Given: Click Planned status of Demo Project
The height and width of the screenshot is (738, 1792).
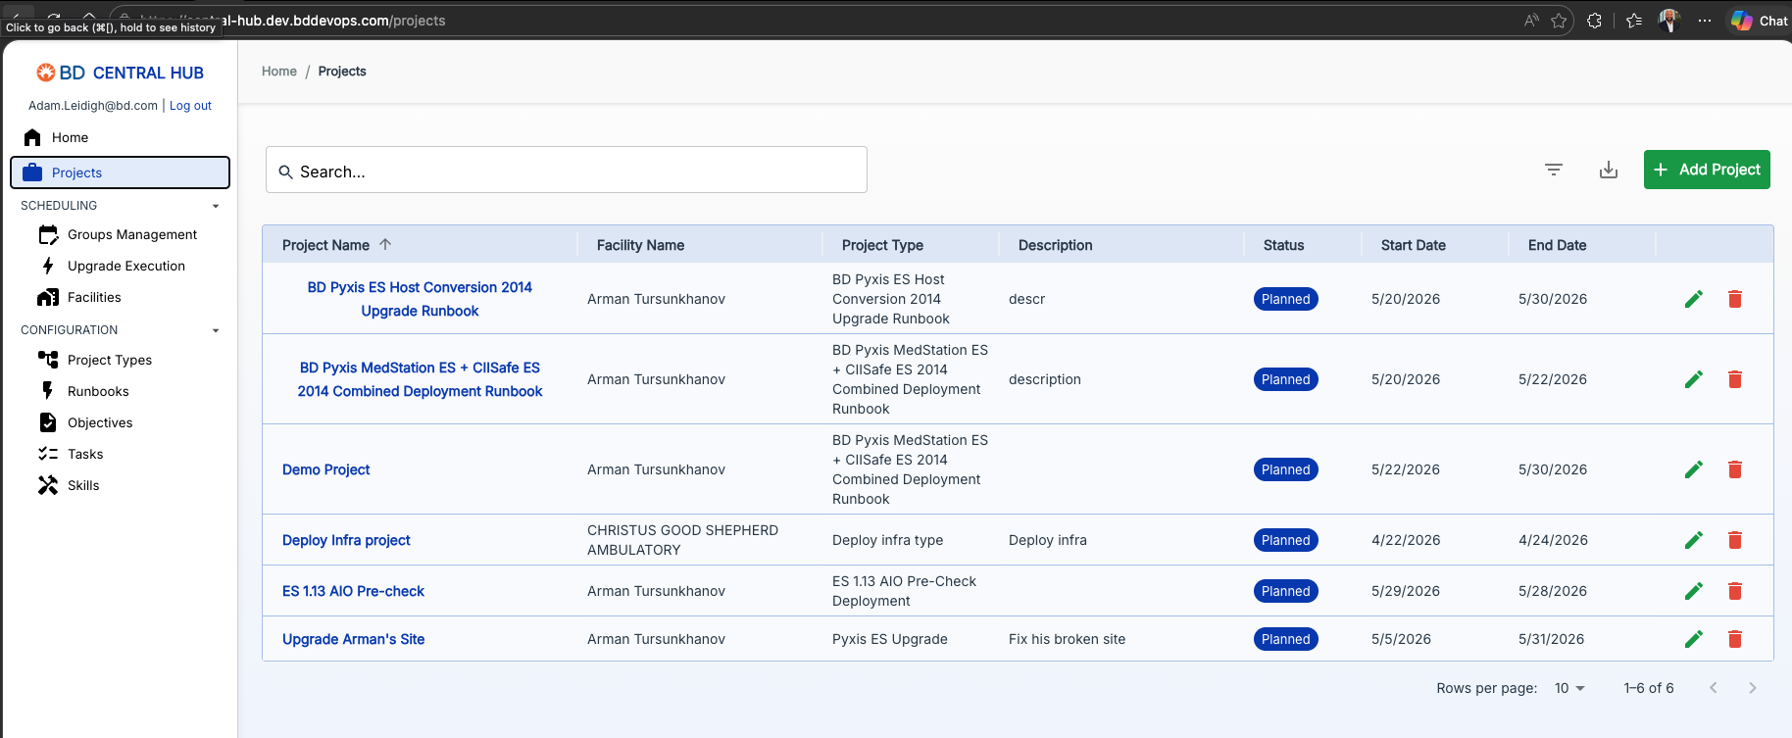Looking at the screenshot, I should point(1285,469).
